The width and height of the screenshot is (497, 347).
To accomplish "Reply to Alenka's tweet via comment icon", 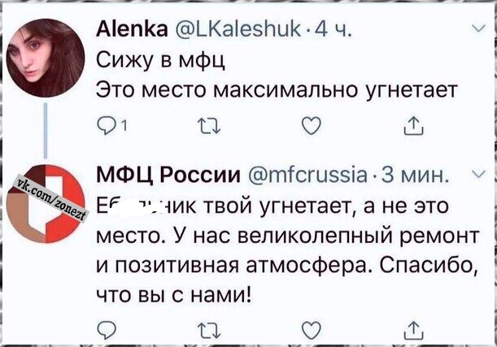I will [x=107, y=126].
